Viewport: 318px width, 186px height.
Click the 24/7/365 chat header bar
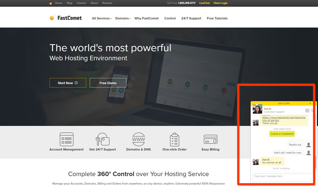[x=284, y=103]
